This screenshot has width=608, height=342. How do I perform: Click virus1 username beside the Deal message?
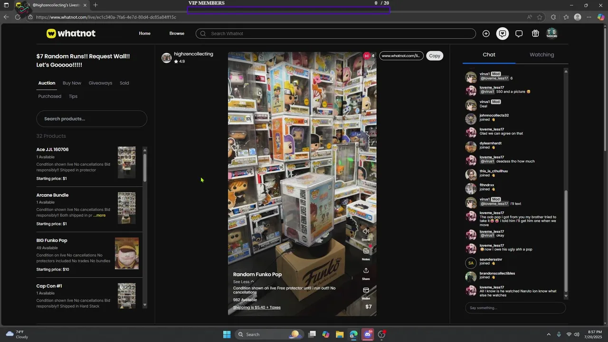tap(484, 102)
